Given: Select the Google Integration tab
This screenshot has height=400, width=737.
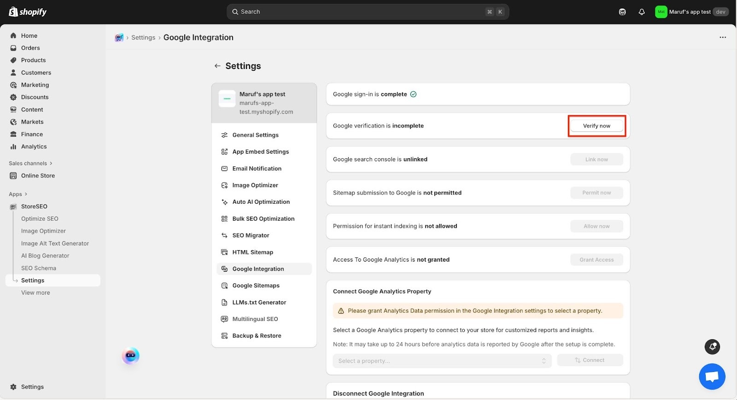Looking at the screenshot, I should click(x=264, y=269).
